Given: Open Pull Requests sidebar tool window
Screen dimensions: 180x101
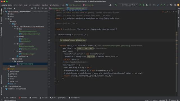Looking at the screenshot, I should 1,33.
